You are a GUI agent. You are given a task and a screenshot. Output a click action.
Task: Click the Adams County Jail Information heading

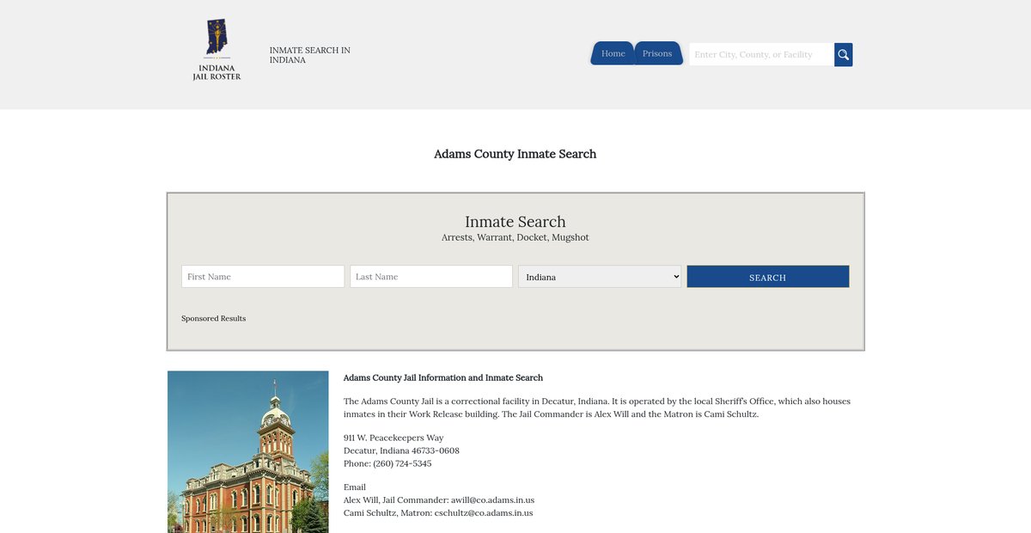point(442,377)
